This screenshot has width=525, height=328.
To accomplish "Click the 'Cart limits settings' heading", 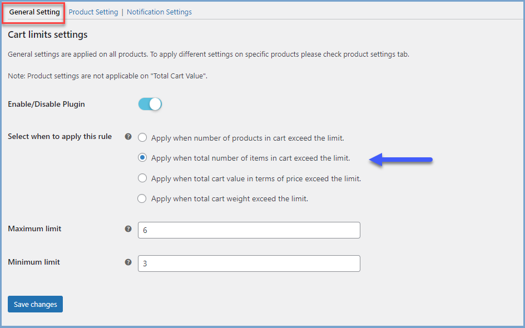I will (48, 34).
